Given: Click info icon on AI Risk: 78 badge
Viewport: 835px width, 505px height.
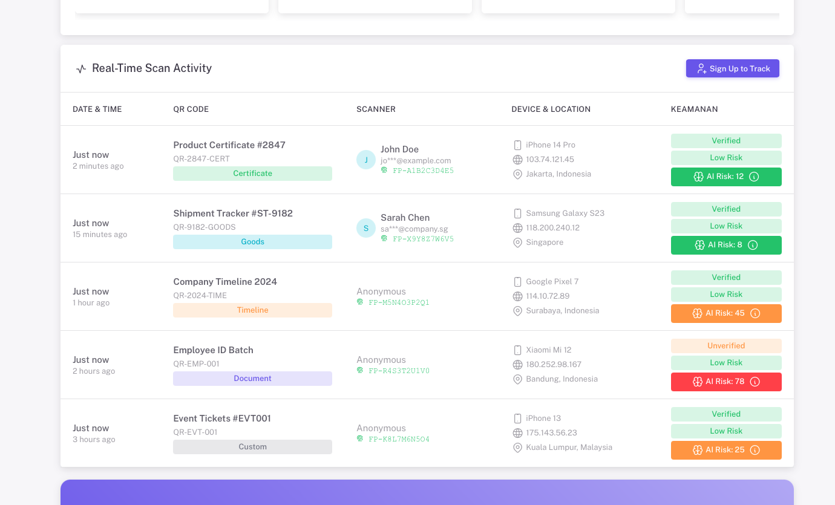Looking at the screenshot, I should [x=755, y=382].
